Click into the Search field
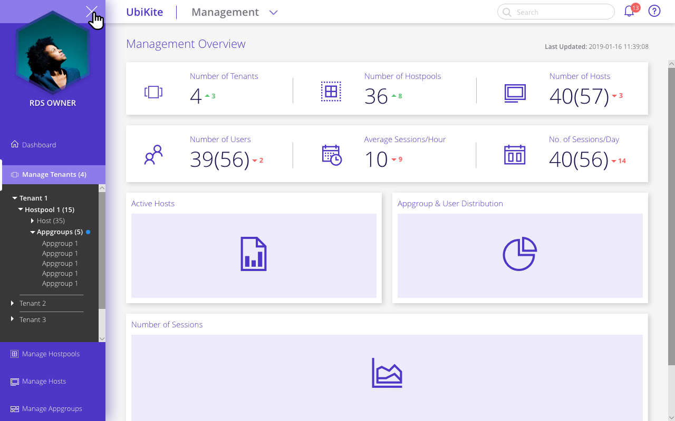Screen dimensions: 675x421 pos(556,12)
